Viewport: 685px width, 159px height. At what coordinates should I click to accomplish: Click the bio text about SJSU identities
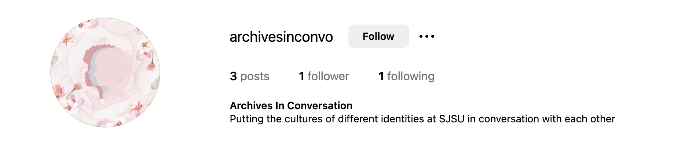pyautogui.click(x=422, y=119)
